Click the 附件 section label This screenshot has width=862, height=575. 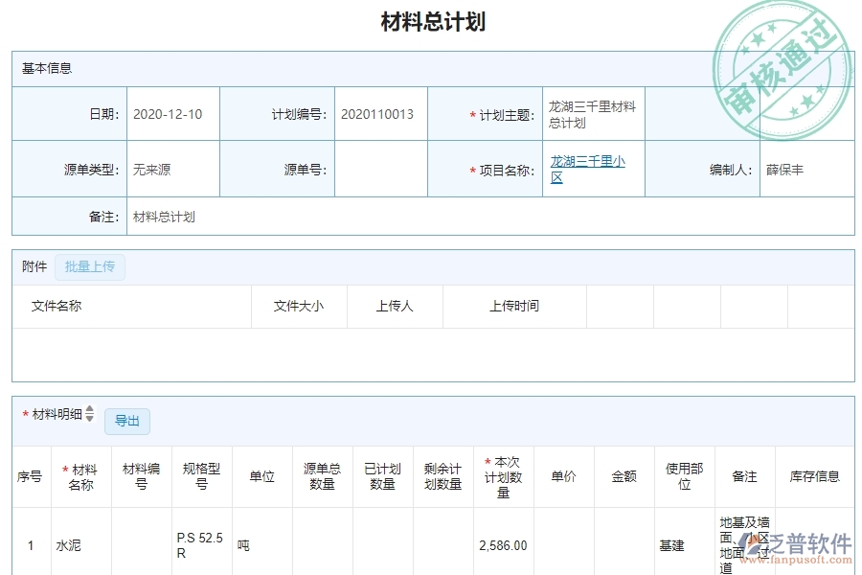(34, 267)
